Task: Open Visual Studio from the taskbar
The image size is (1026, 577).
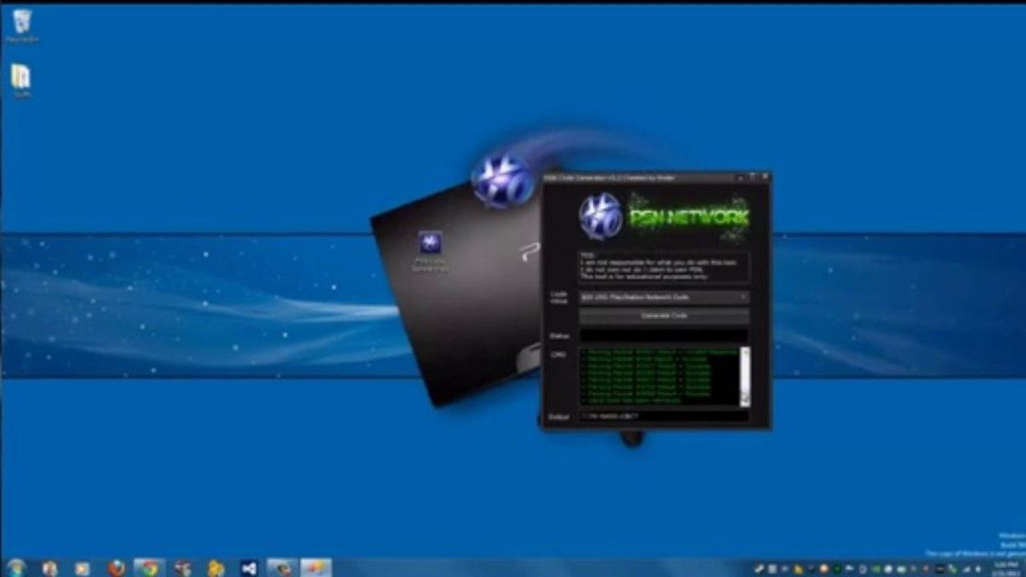Action: click(x=249, y=567)
